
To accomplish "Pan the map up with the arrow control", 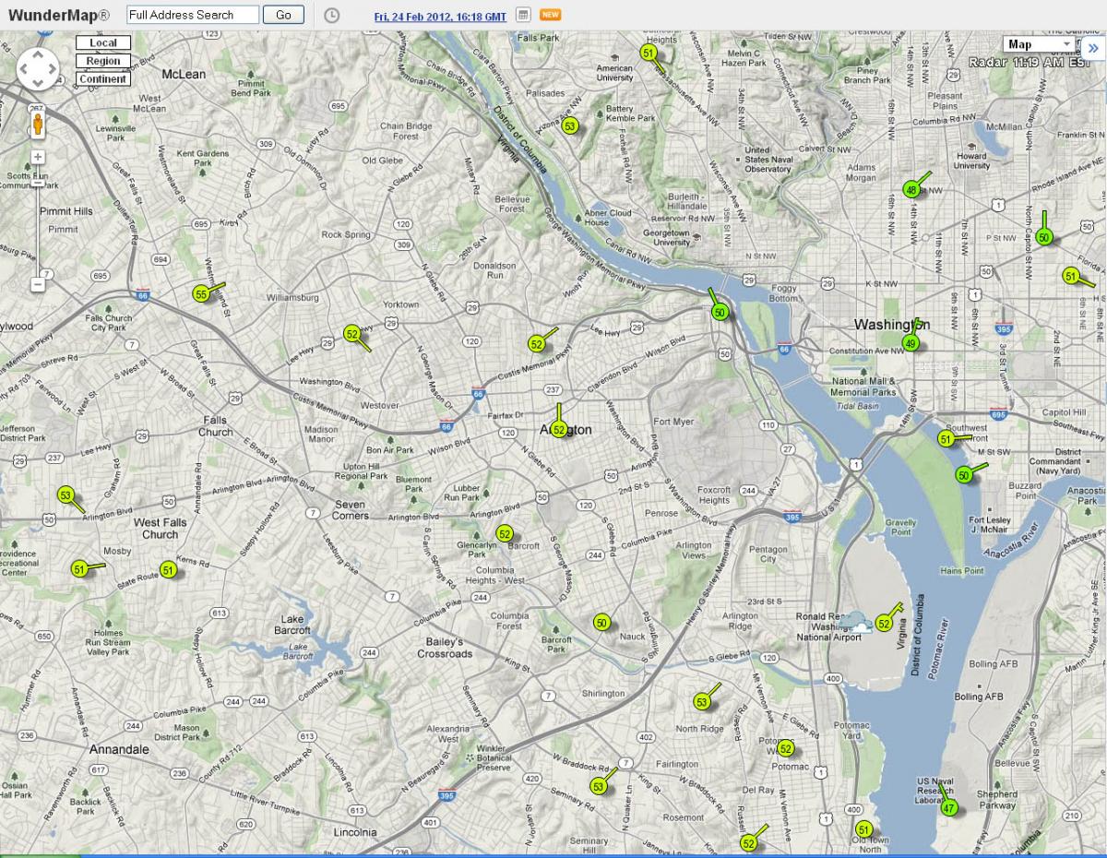I will [x=38, y=56].
